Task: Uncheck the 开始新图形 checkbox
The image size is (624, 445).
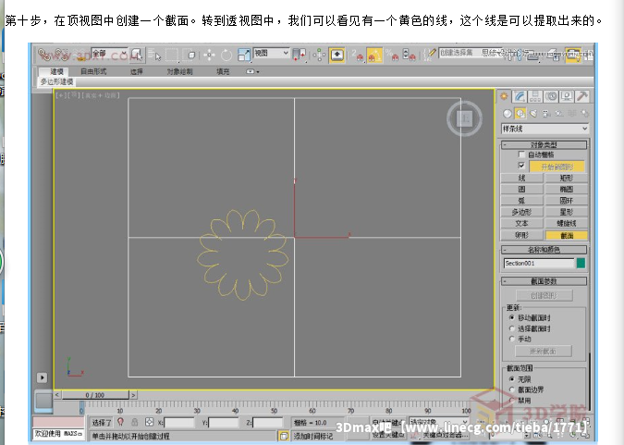Action: coord(521,166)
